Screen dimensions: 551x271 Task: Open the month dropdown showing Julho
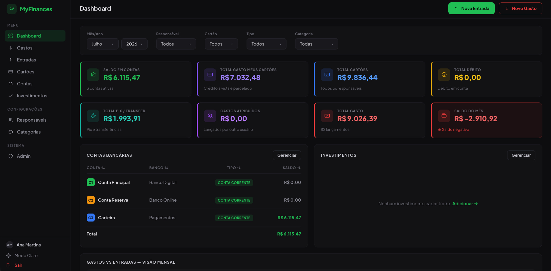103,44
